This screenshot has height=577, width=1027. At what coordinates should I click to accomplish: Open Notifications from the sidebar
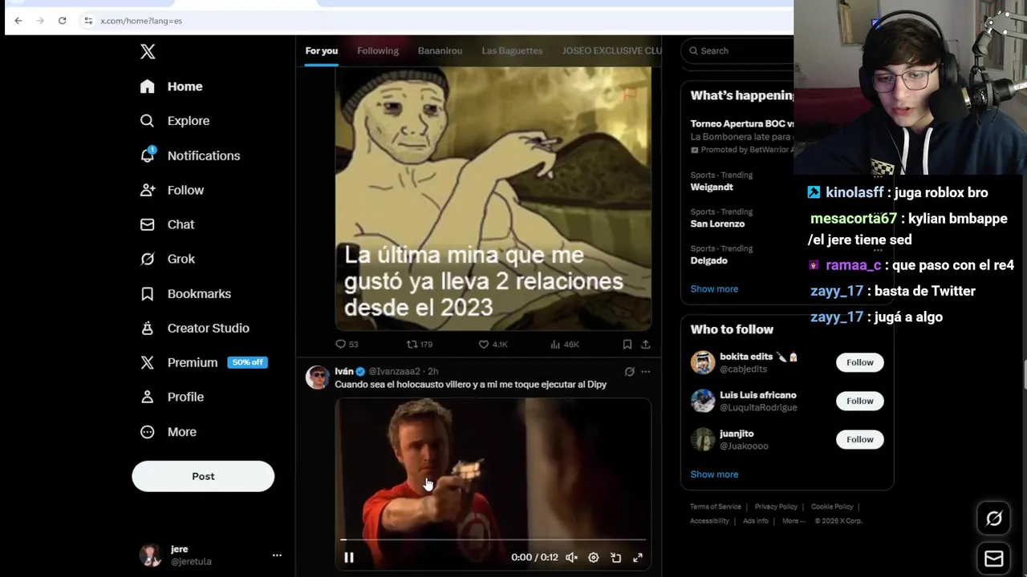tap(189, 155)
